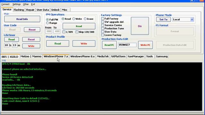This screenshot has width=205, height=115.
Task: Enable the Full Factory checkbox
Action: coord(110,19)
